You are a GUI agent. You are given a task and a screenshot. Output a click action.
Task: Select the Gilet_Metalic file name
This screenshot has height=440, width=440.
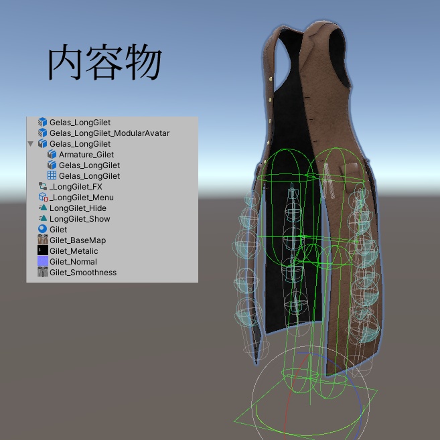click(x=74, y=251)
